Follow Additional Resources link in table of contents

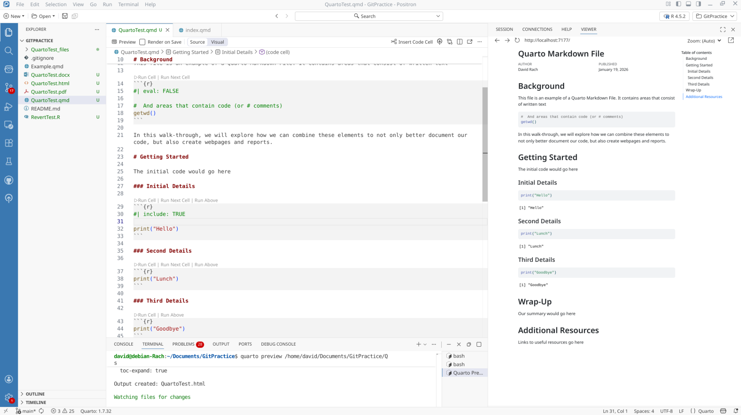[704, 97]
